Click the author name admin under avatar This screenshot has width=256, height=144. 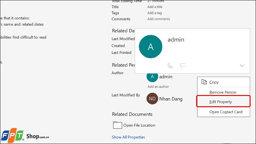pyautogui.click(x=166, y=77)
